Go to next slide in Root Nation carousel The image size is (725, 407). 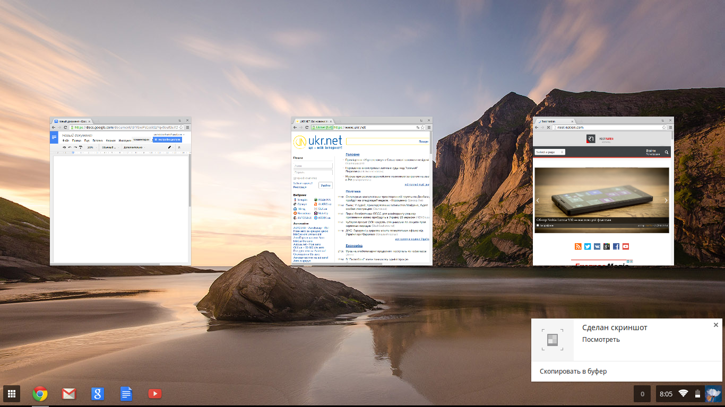coord(666,200)
